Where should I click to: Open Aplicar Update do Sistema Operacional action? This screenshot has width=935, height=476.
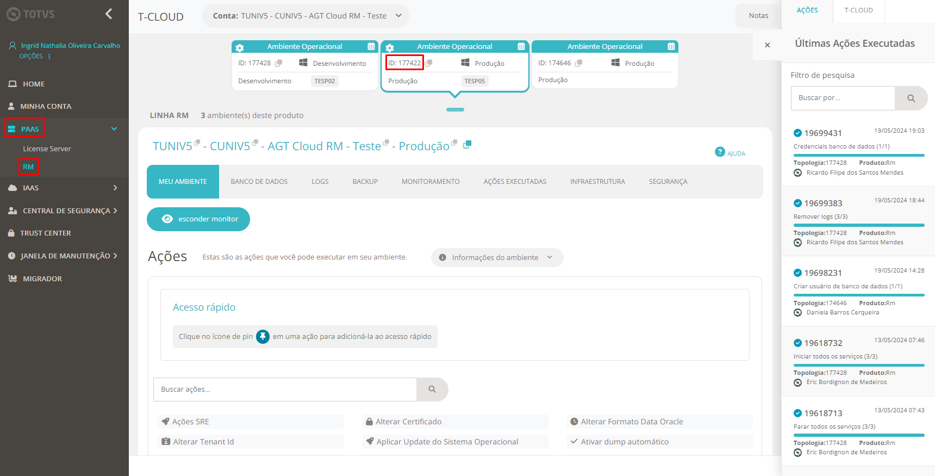(x=455, y=442)
